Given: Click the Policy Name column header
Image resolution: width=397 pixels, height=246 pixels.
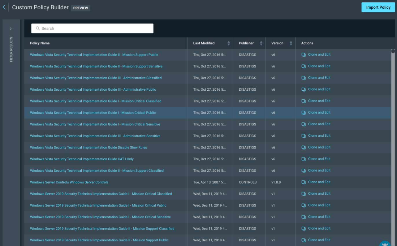Looking at the screenshot, I should [x=40, y=43].
